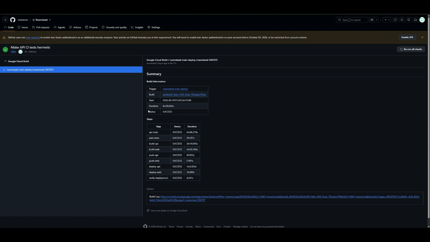
Task: Open the Roamstead repository dropdown caret
Action: (x=50, y=20)
